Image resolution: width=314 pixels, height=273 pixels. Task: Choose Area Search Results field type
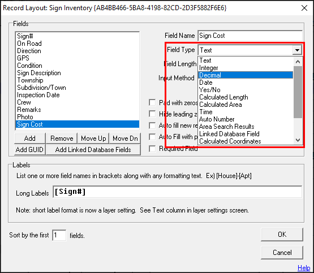[x=246, y=127]
